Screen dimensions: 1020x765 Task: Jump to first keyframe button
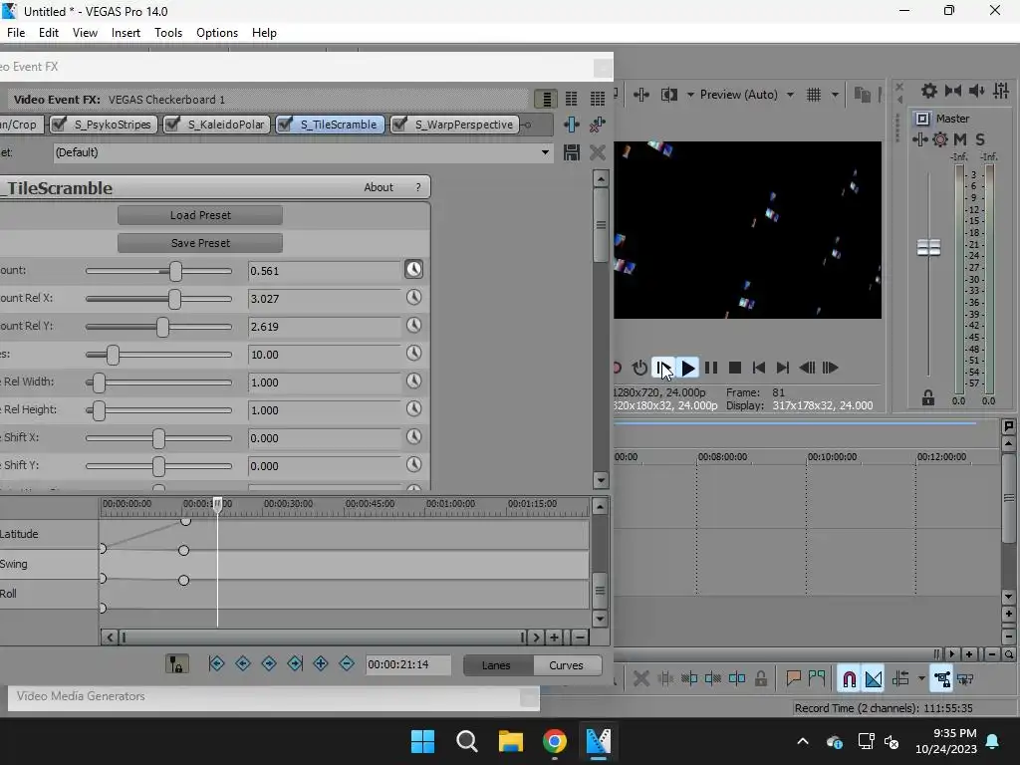(216, 663)
